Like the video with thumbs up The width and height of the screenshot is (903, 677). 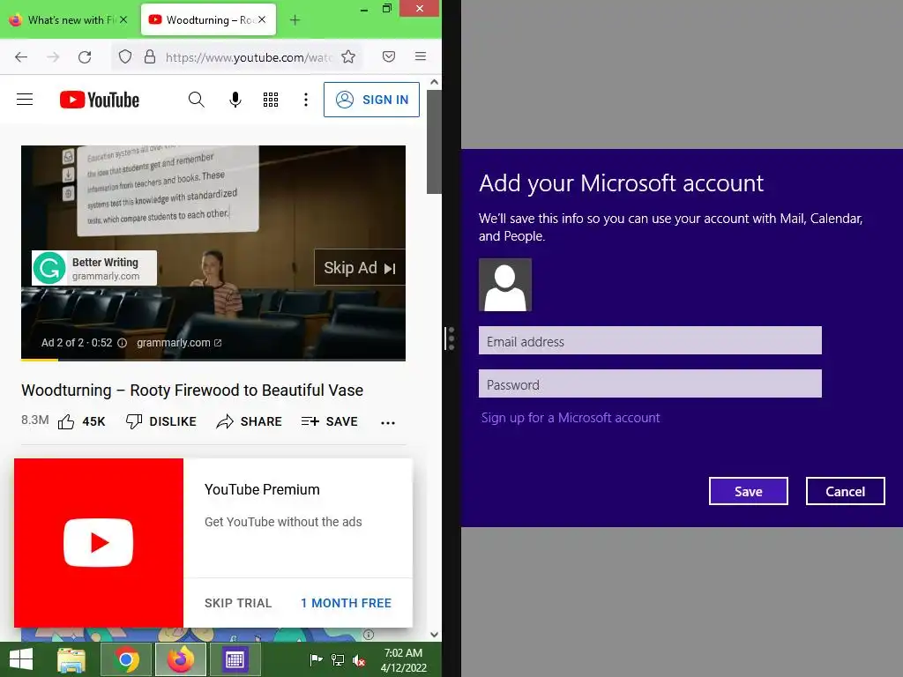click(x=81, y=422)
